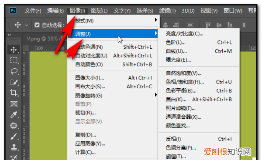Select 颜色查找... adjustment

[x=199, y=126]
